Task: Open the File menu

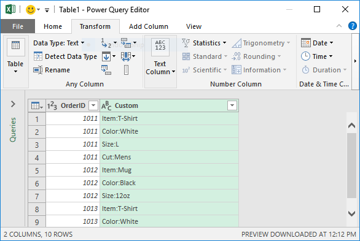Action: tap(18, 26)
